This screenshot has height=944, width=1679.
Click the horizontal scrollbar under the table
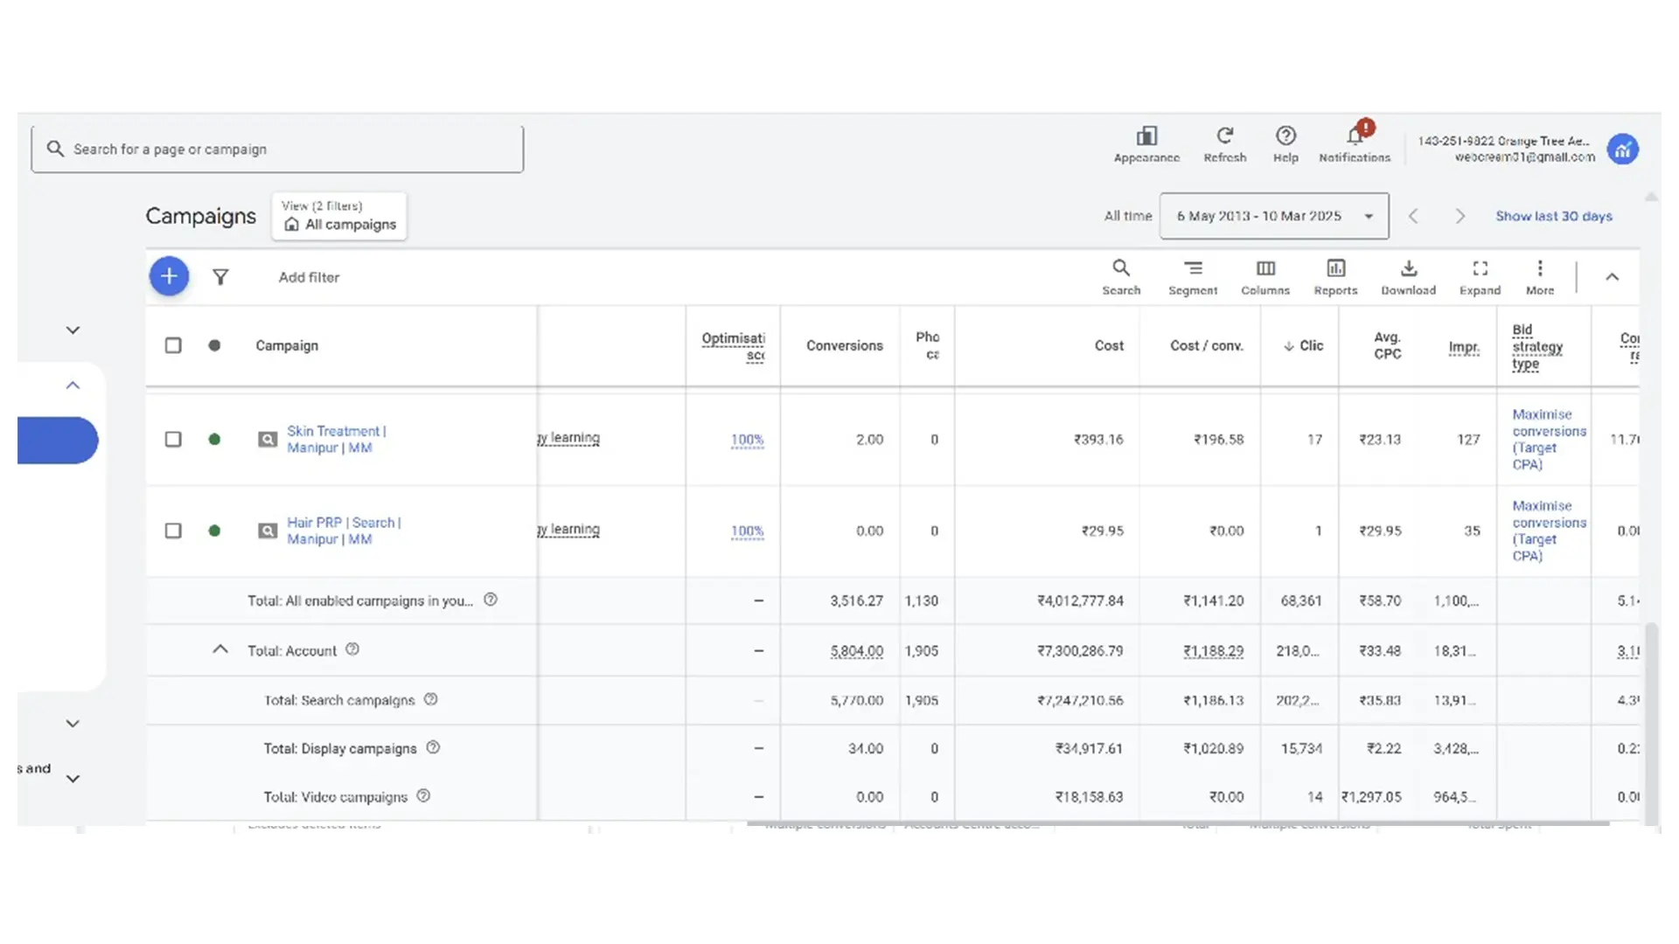[x=1178, y=823]
